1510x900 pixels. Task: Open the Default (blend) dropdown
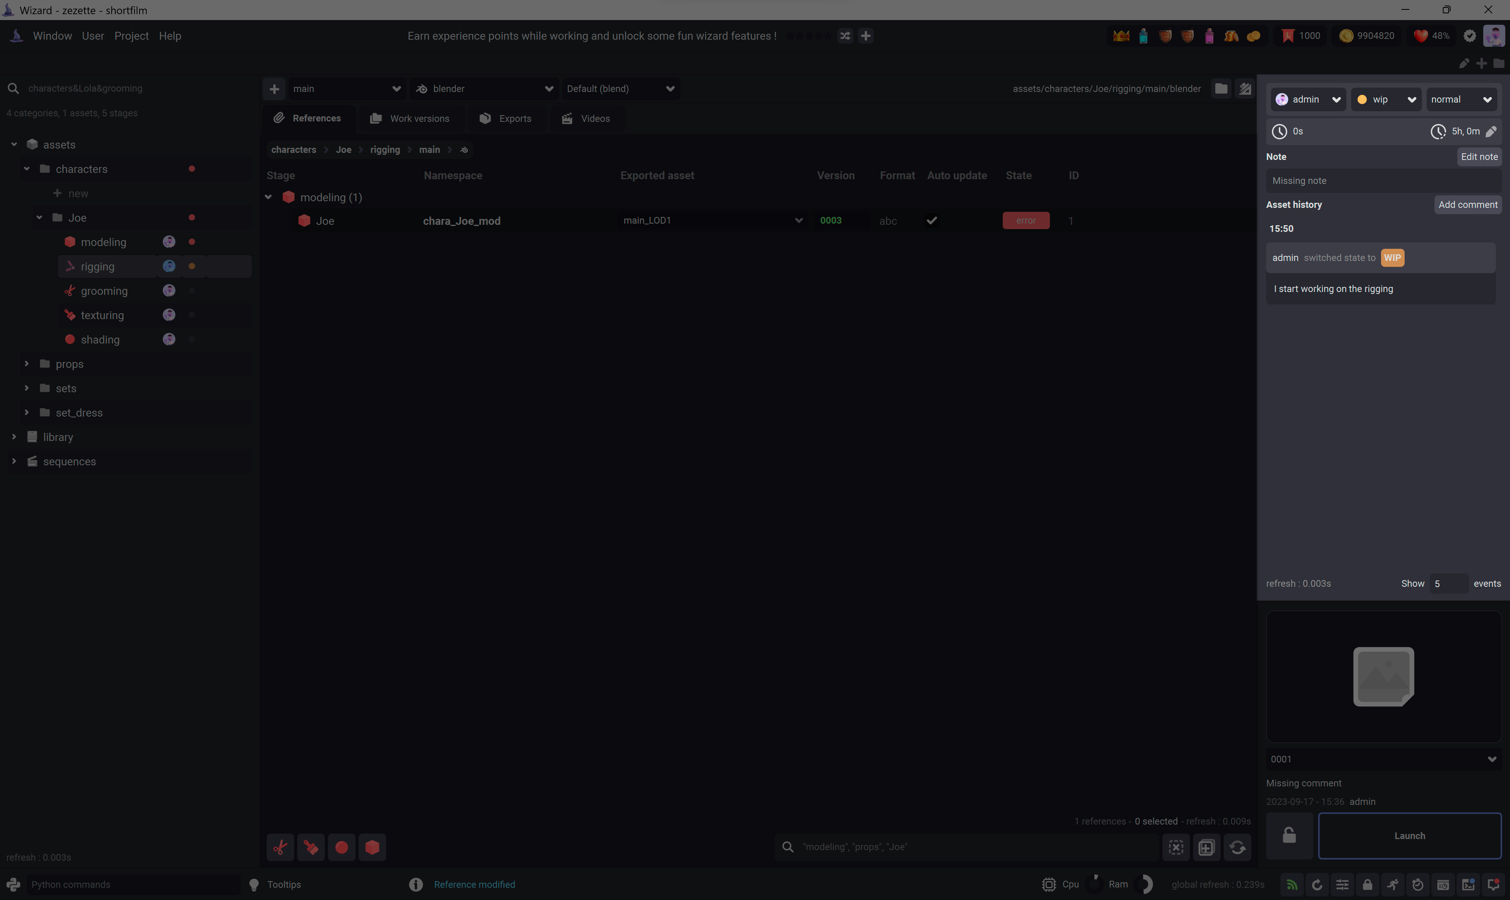click(x=621, y=88)
